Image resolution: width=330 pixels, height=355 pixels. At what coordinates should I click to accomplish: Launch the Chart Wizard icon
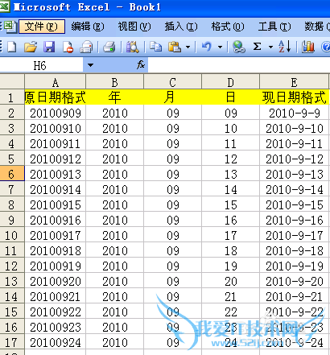pyautogui.click(x=307, y=47)
